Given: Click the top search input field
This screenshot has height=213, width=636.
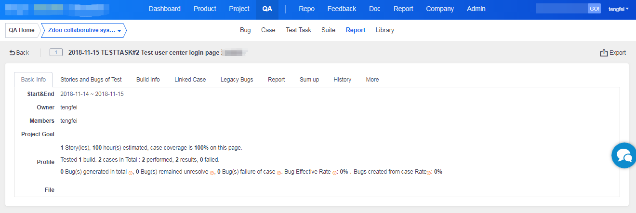Looking at the screenshot, I should [561, 9].
